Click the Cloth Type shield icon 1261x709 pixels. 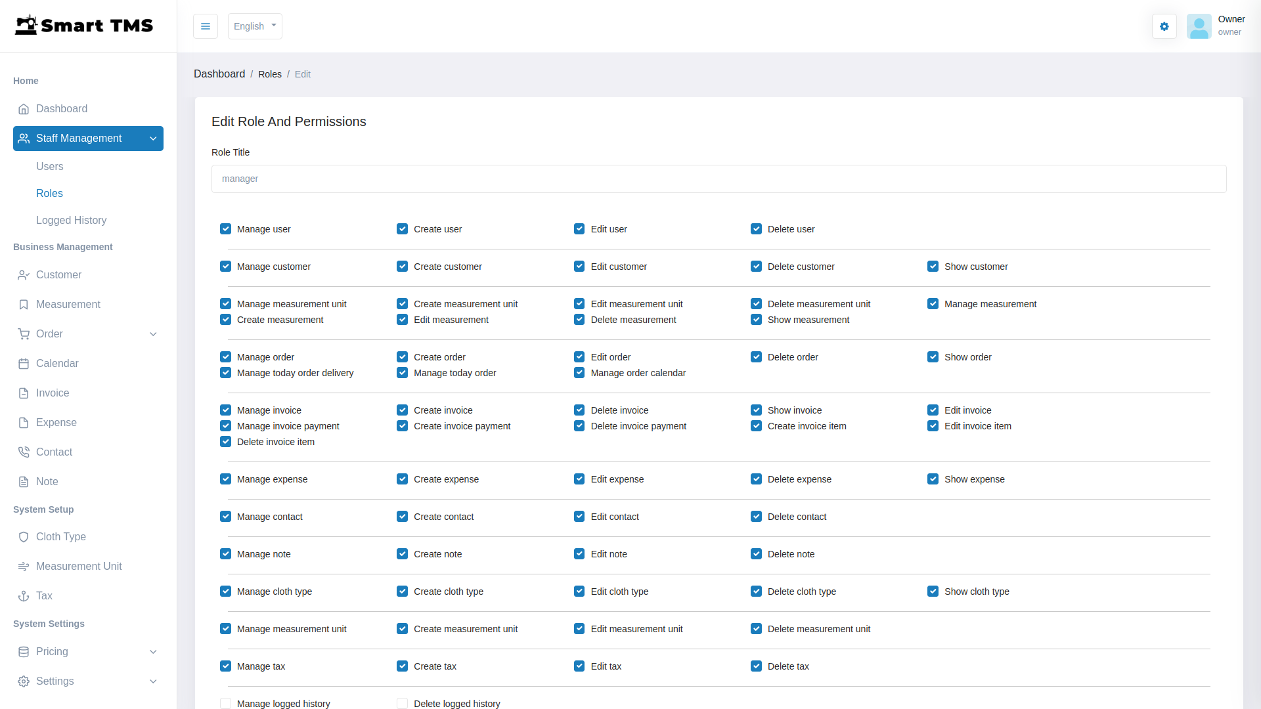click(x=24, y=537)
